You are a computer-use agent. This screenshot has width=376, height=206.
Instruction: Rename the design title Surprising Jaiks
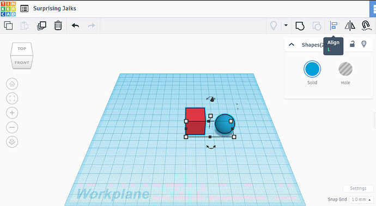pos(54,8)
